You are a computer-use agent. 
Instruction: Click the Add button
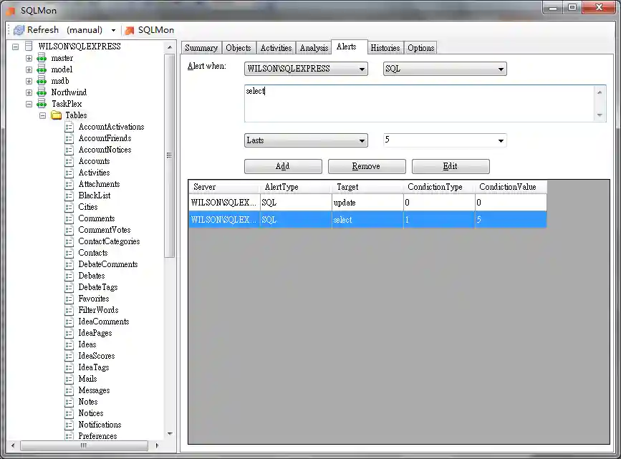(x=283, y=166)
